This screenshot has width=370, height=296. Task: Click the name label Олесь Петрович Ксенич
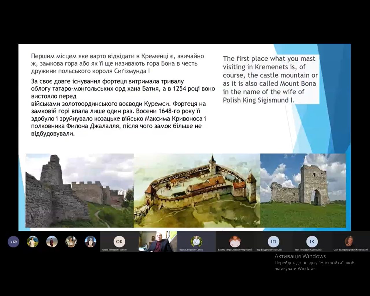click(115, 250)
